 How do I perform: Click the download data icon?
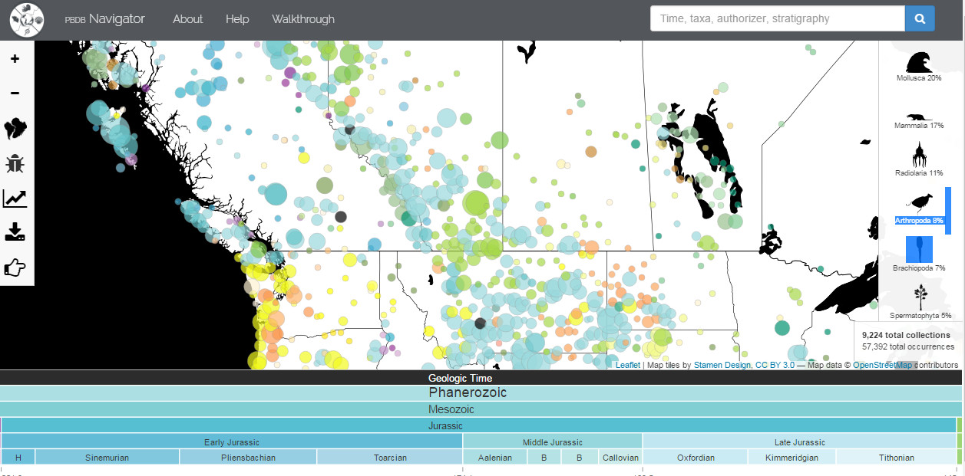pyautogui.click(x=15, y=232)
